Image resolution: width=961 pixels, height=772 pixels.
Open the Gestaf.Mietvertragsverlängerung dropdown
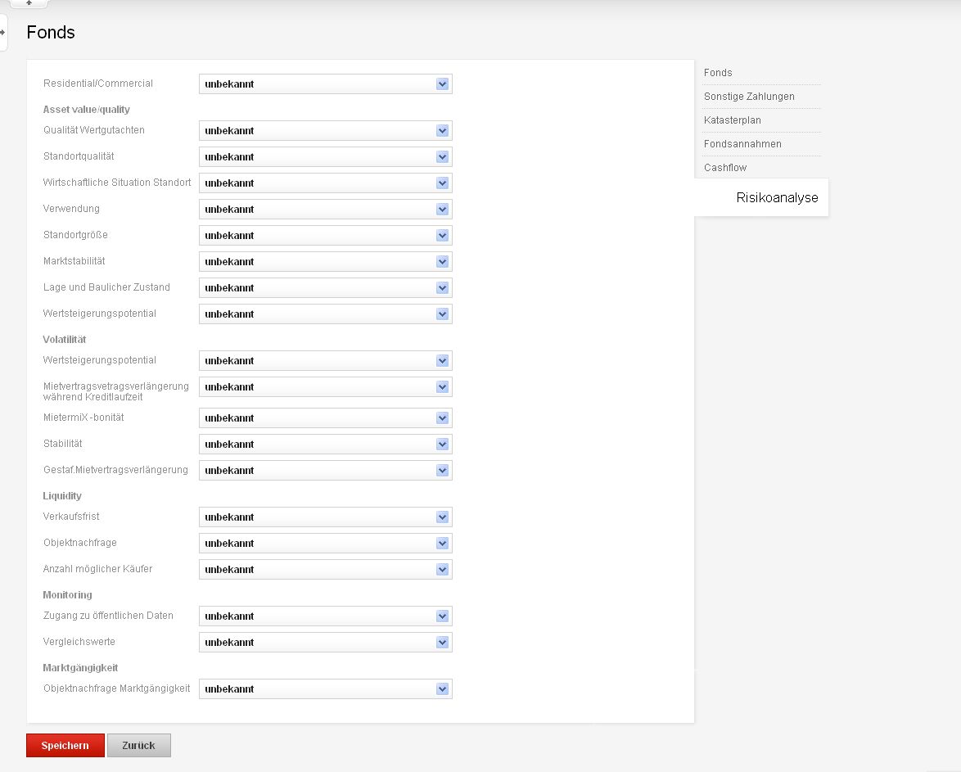pos(326,470)
